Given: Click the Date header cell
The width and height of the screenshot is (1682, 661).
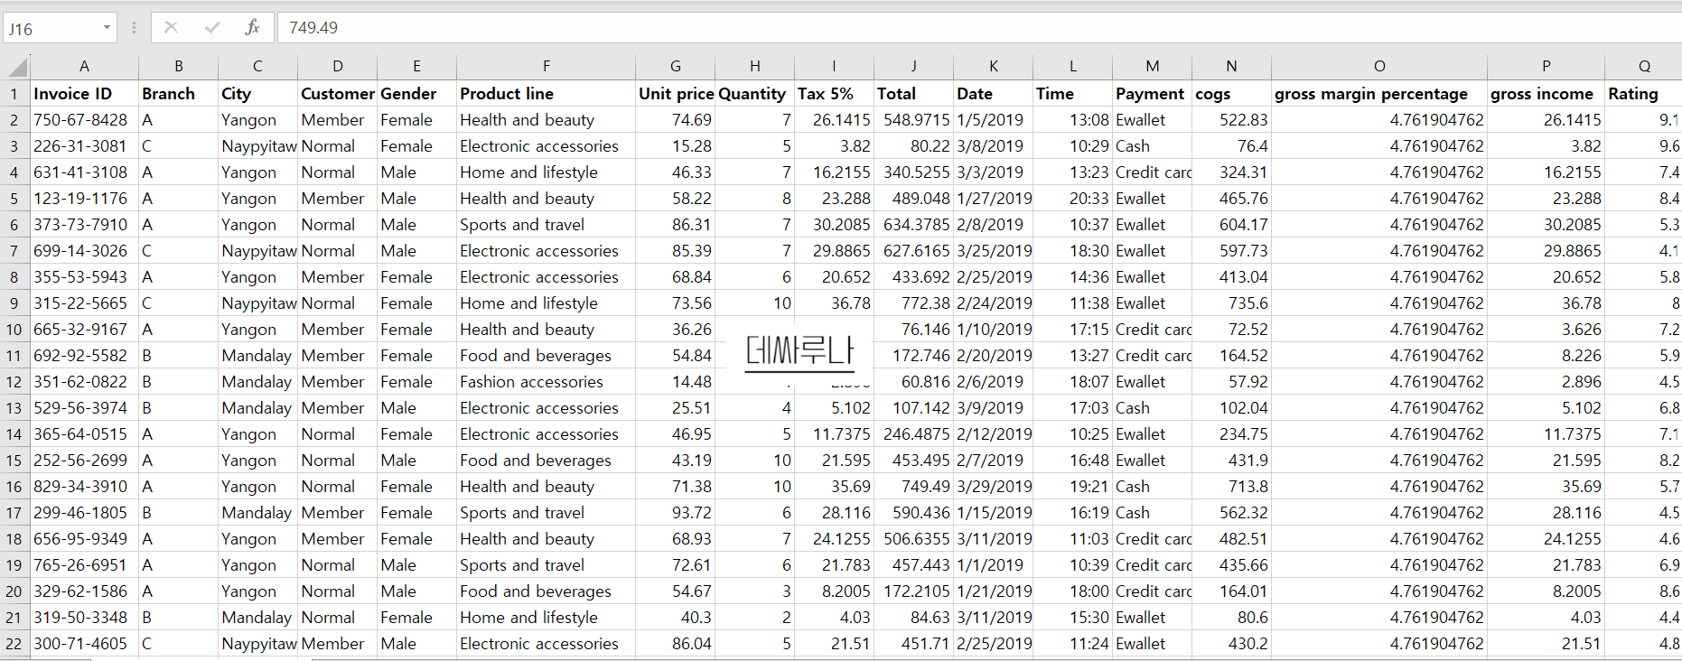Looking at the screenshot, I should (x=993, y=94).
